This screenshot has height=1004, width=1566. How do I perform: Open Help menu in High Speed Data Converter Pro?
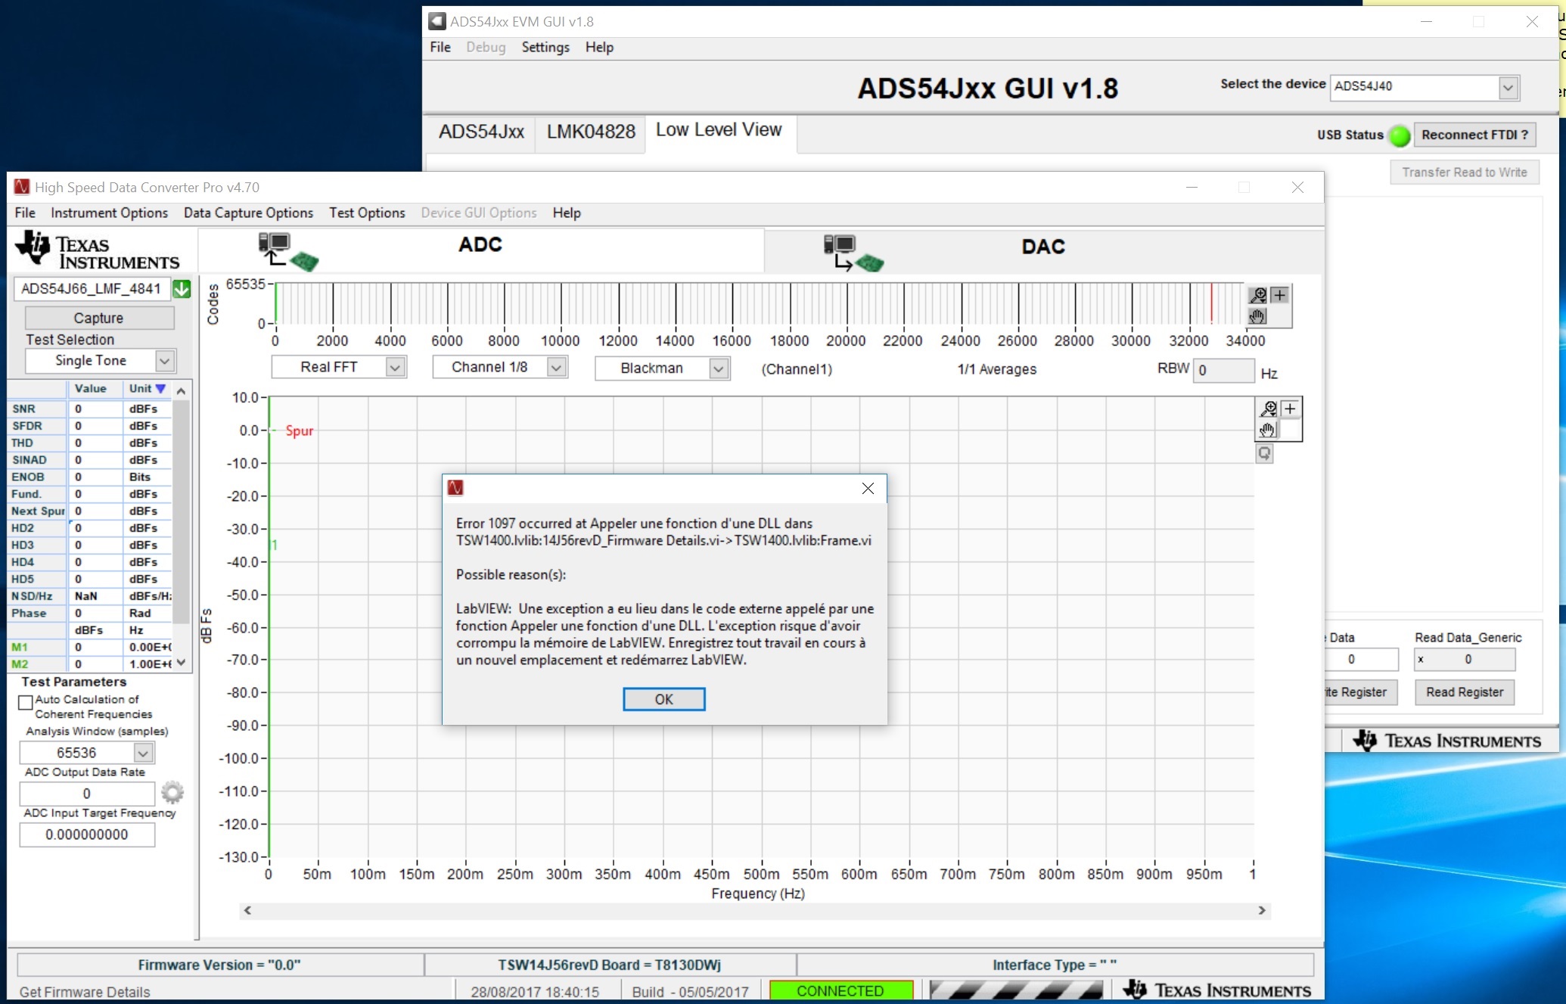click(x=567, y=213)
